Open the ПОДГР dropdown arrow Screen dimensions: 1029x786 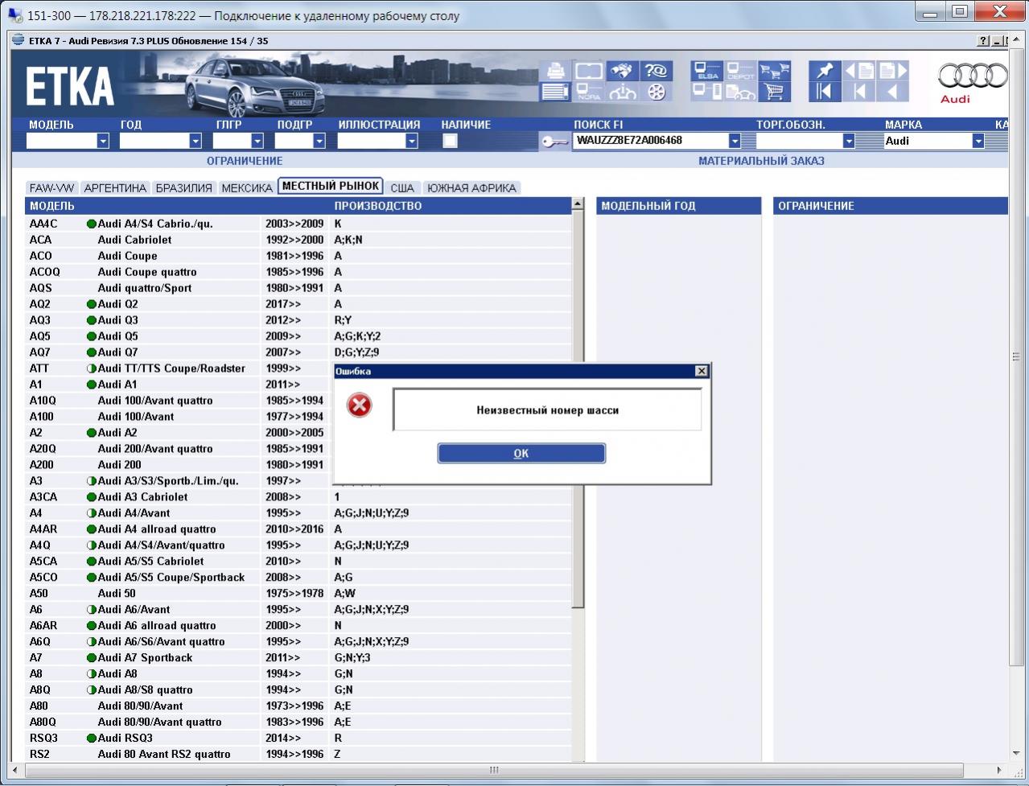pos(319,141)
